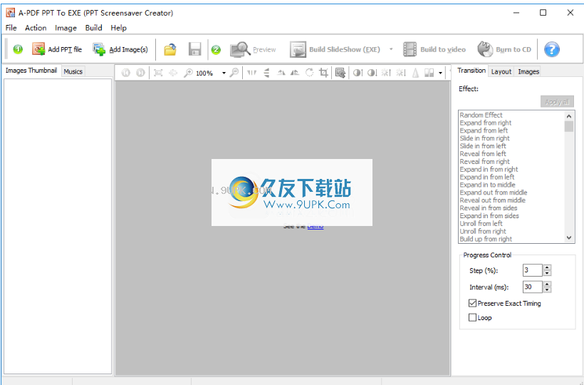The image size is (584, 385).
Task: Decrease Step (%) spinner value
Action: coord(547,273)
